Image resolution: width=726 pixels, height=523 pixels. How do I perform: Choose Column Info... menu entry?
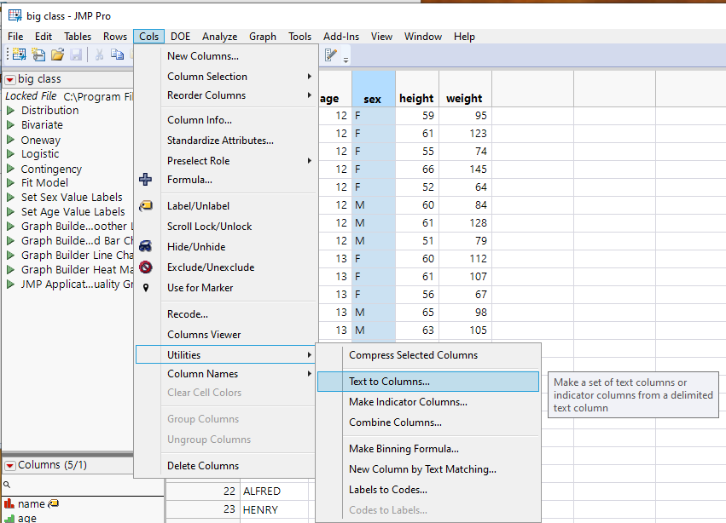pyautogui.click(x=200, y=120)
